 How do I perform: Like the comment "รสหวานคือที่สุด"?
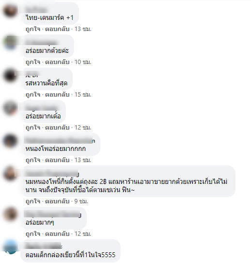pyautogui.click(x=33, y=95)
